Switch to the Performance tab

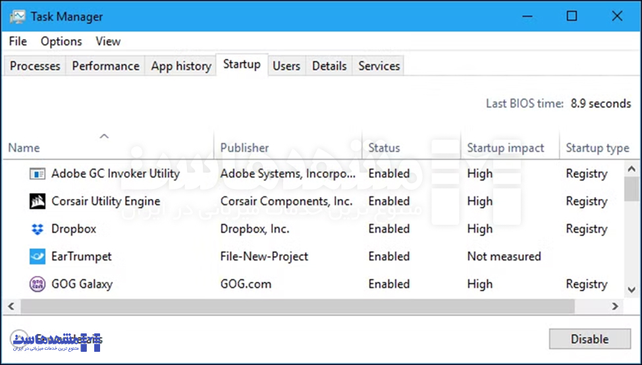(105, 66)
